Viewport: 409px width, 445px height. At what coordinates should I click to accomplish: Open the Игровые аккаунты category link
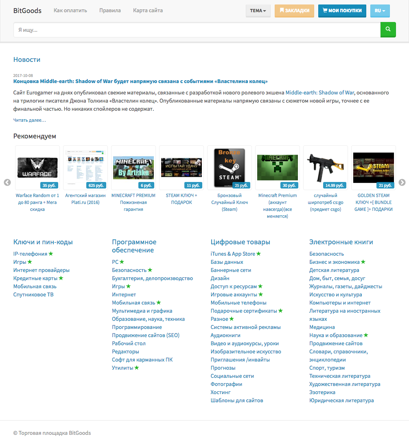point(234,294)
